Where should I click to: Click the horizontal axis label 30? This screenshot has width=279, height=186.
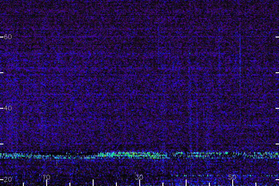click(x=139, y=177)
